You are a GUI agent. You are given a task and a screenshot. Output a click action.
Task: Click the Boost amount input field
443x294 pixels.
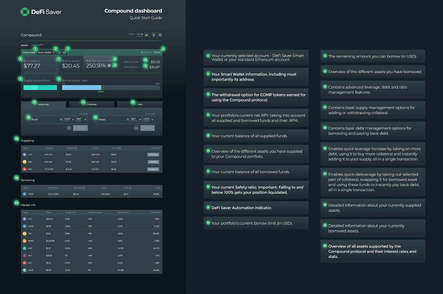pyautogui.click(x=46, y=119)
